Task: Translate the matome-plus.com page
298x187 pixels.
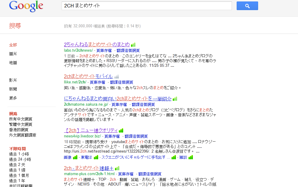Action: click(150, 174)
